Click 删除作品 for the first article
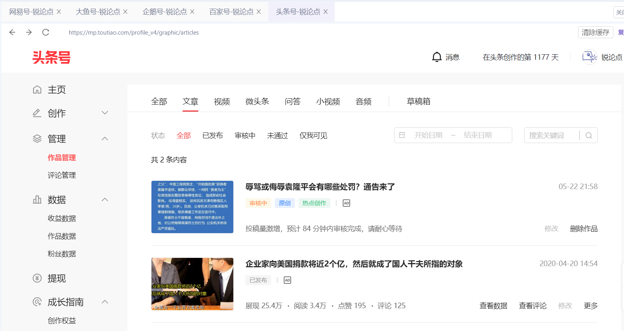 [x=583, y=229]
